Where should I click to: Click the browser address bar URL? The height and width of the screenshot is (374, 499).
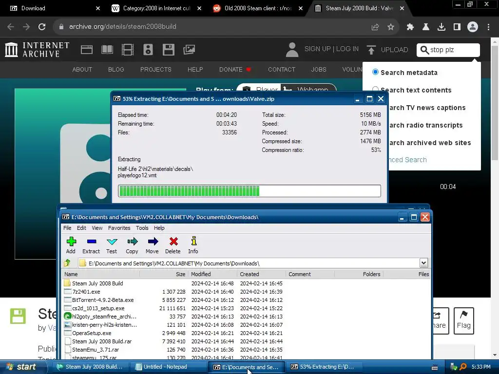122,27
